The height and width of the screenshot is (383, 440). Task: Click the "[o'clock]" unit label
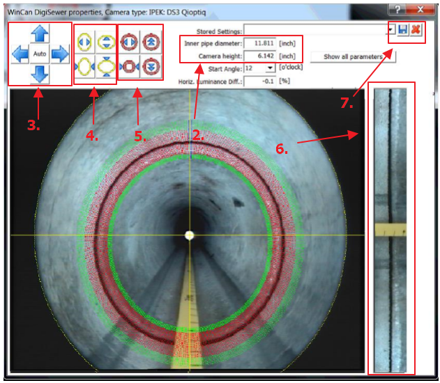pyautogui.click(x=291, y=68)
